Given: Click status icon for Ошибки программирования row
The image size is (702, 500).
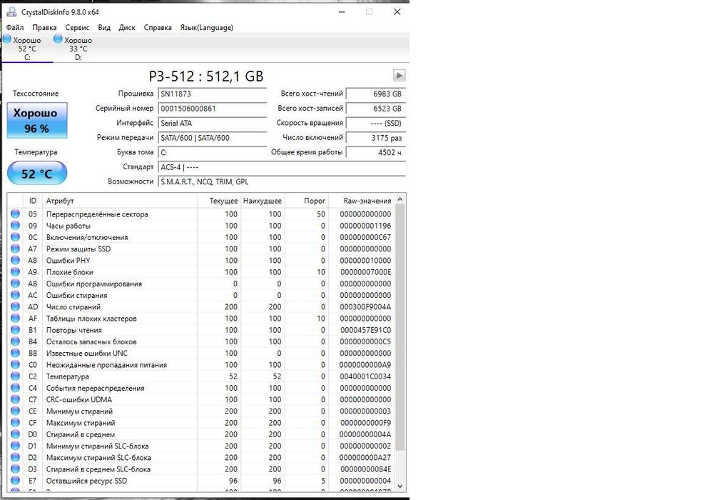Looking at the screenshot, I should 15,284.
